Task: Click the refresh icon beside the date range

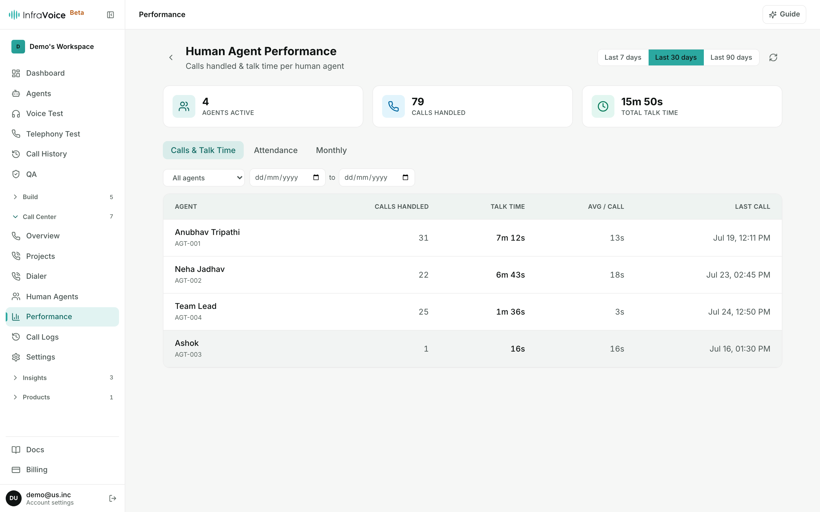Action: click(773, 57)
